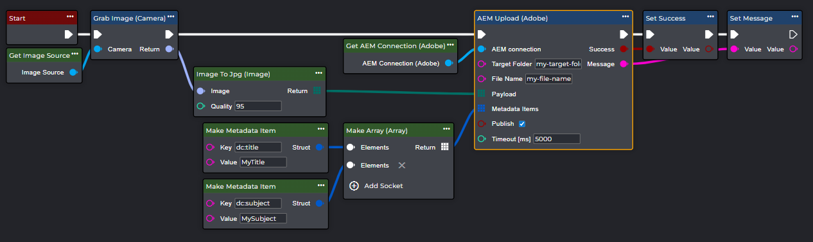Open options menu on Get AEM Connection node

[450, 45]
